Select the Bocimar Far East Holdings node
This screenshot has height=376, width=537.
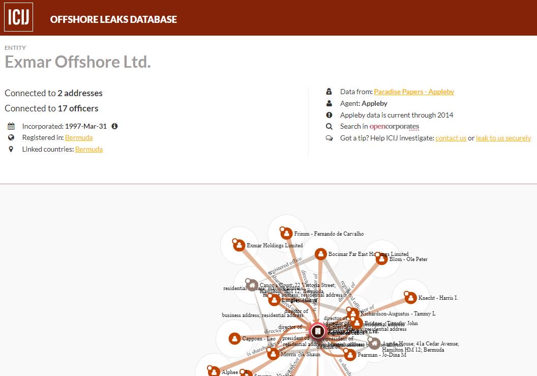(x=320, y=254)
